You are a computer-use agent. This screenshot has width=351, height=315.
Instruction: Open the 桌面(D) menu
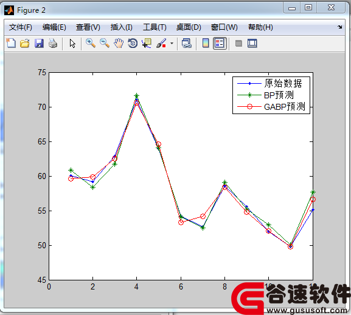189,27
